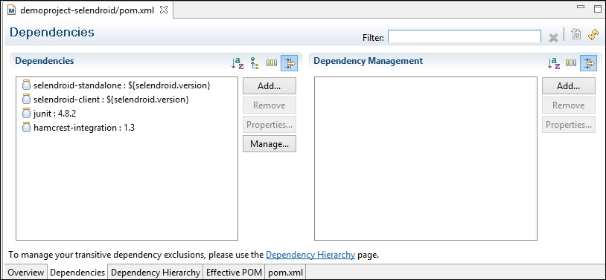Select the demoproject-selendroid/pom.xml editor tab

pyautogui.click(x=87, y=10)
